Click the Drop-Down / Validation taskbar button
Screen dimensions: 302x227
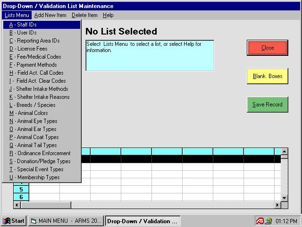[143, 221]
